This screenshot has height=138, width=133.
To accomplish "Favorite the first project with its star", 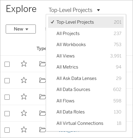I will tap(24, 64).
